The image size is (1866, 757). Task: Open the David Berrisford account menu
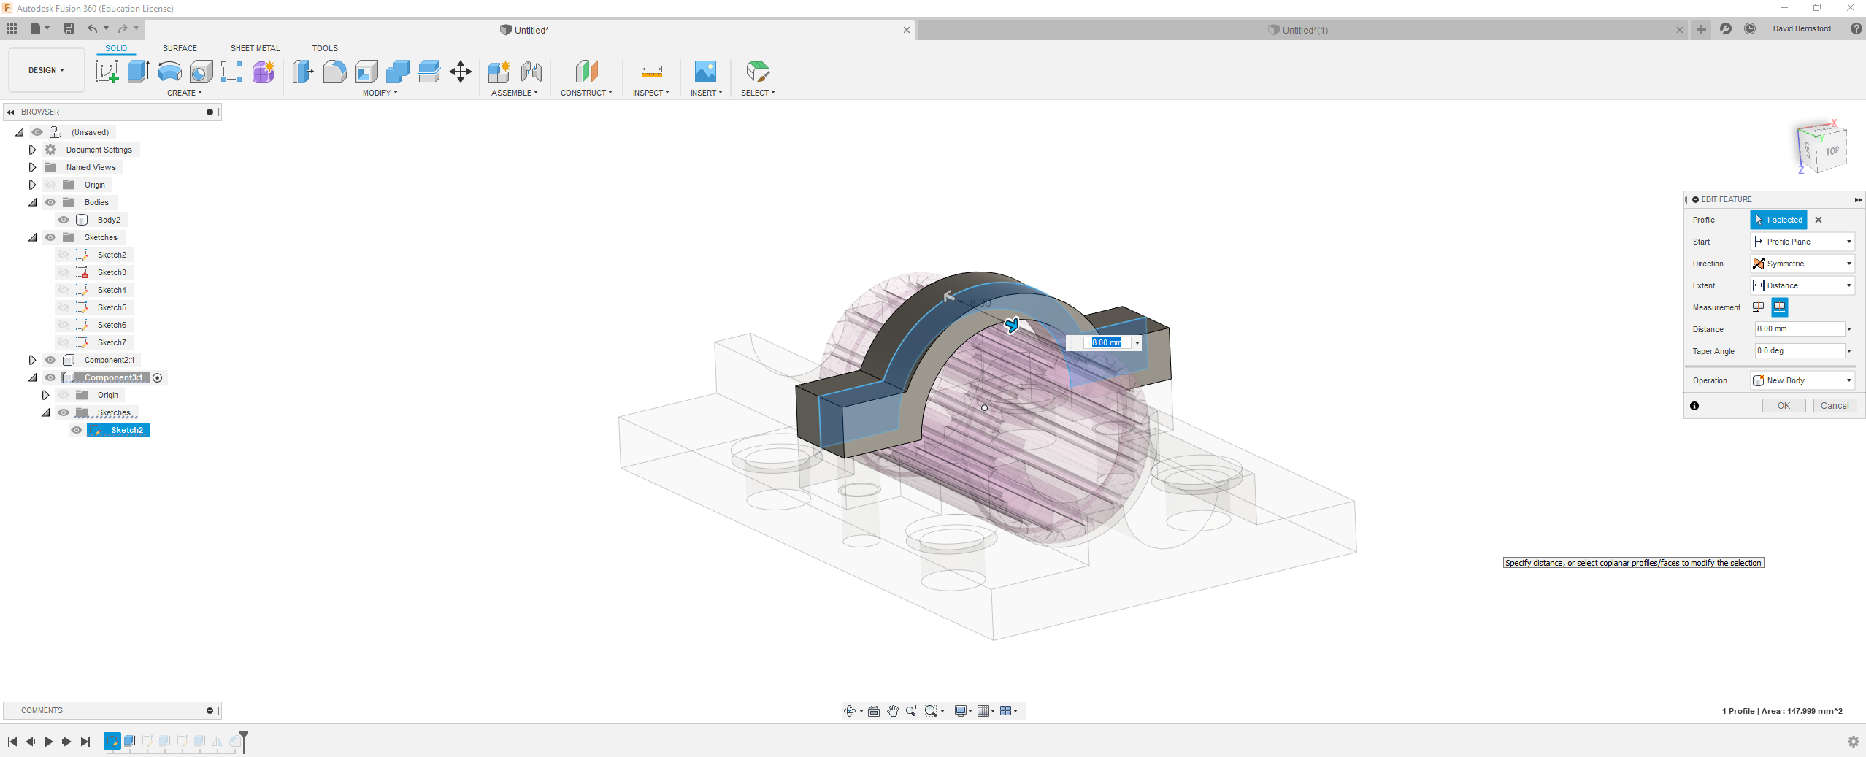tap(1802, 29)
